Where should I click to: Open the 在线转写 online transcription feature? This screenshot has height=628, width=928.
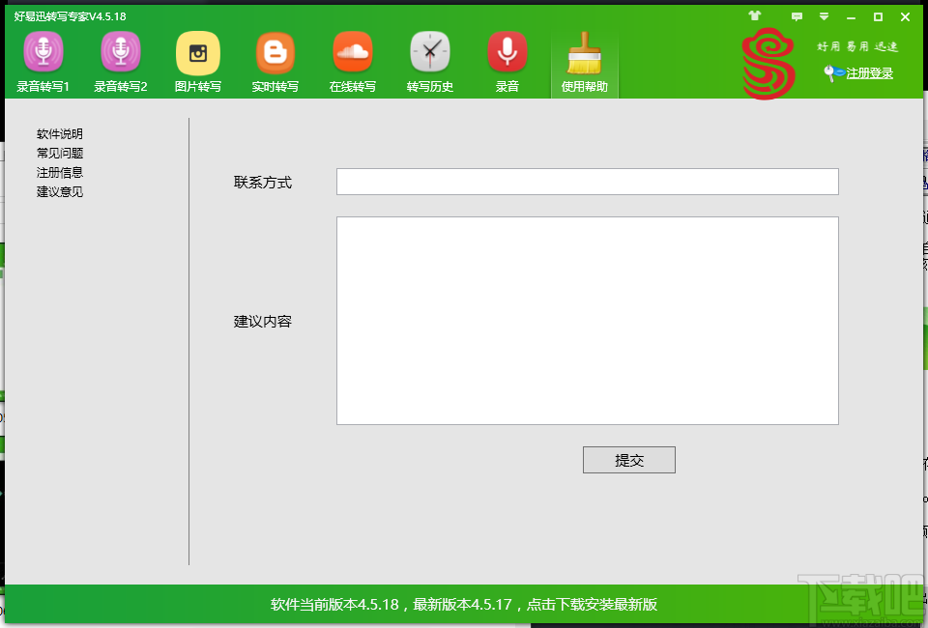coord(352,60)
